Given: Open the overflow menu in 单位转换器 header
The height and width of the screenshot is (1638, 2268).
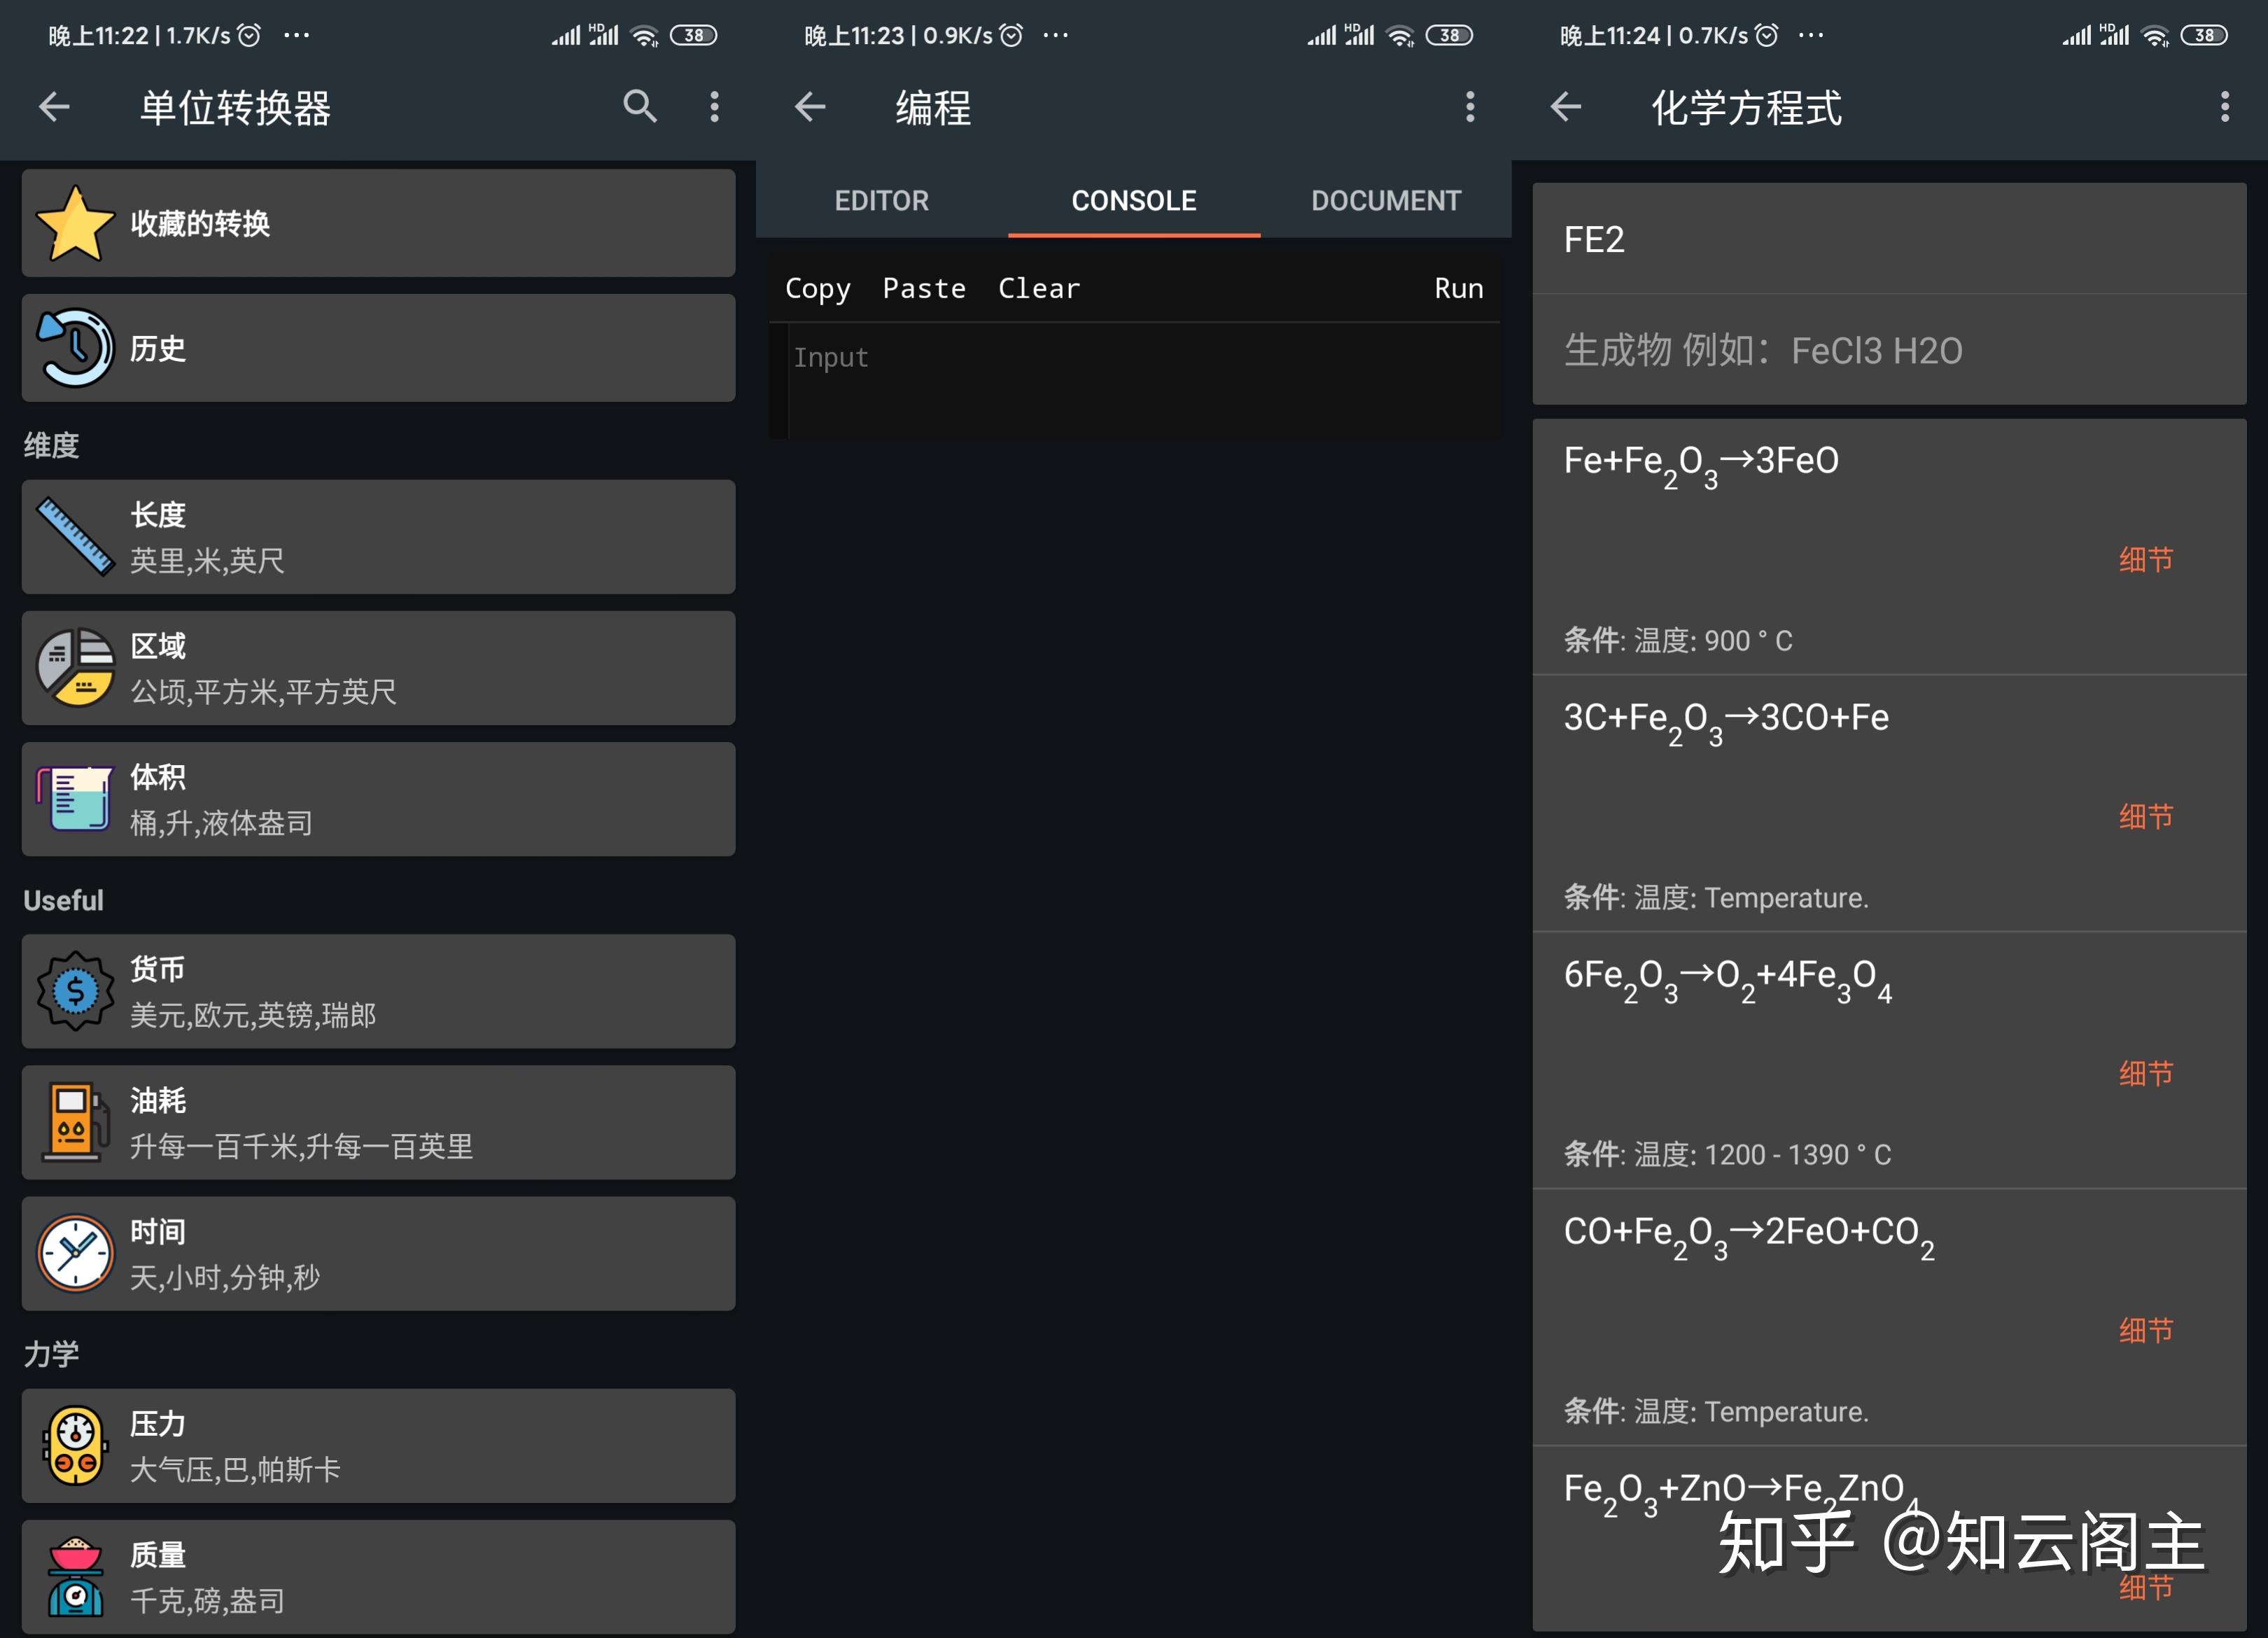Looking at the screenshot, I should [714, 106].
